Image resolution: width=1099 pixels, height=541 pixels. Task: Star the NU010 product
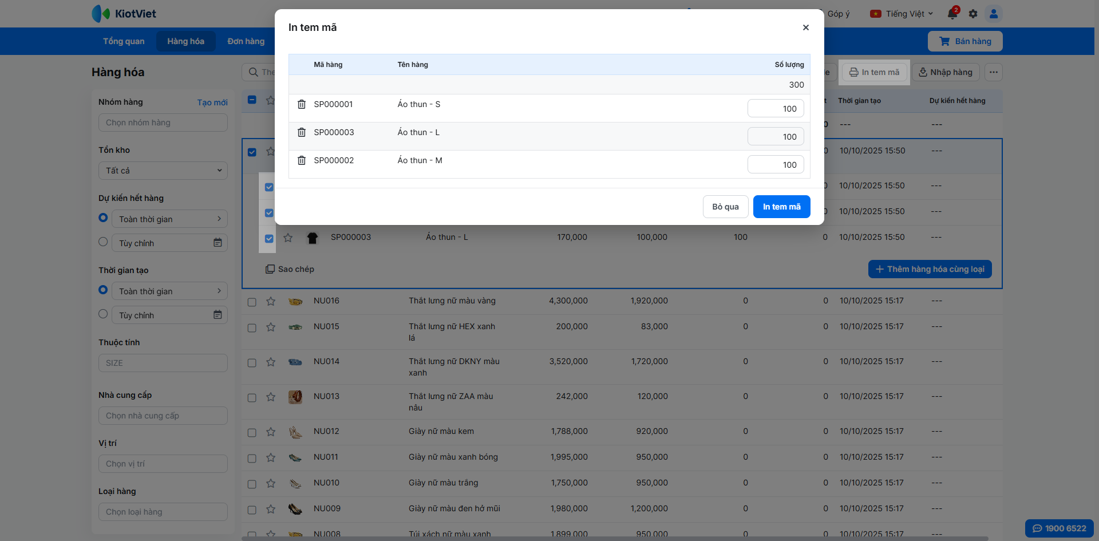point(271,483)
